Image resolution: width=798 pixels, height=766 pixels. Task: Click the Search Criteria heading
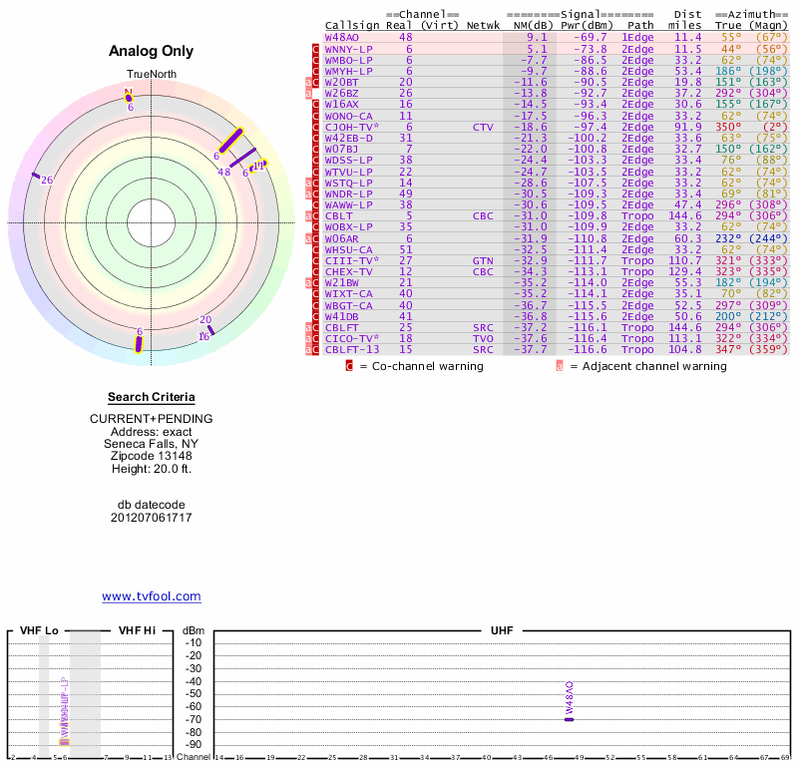[151, 397]
